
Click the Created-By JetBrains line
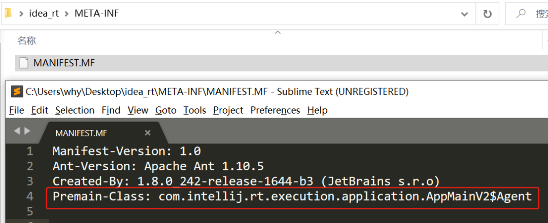(246, 181)
